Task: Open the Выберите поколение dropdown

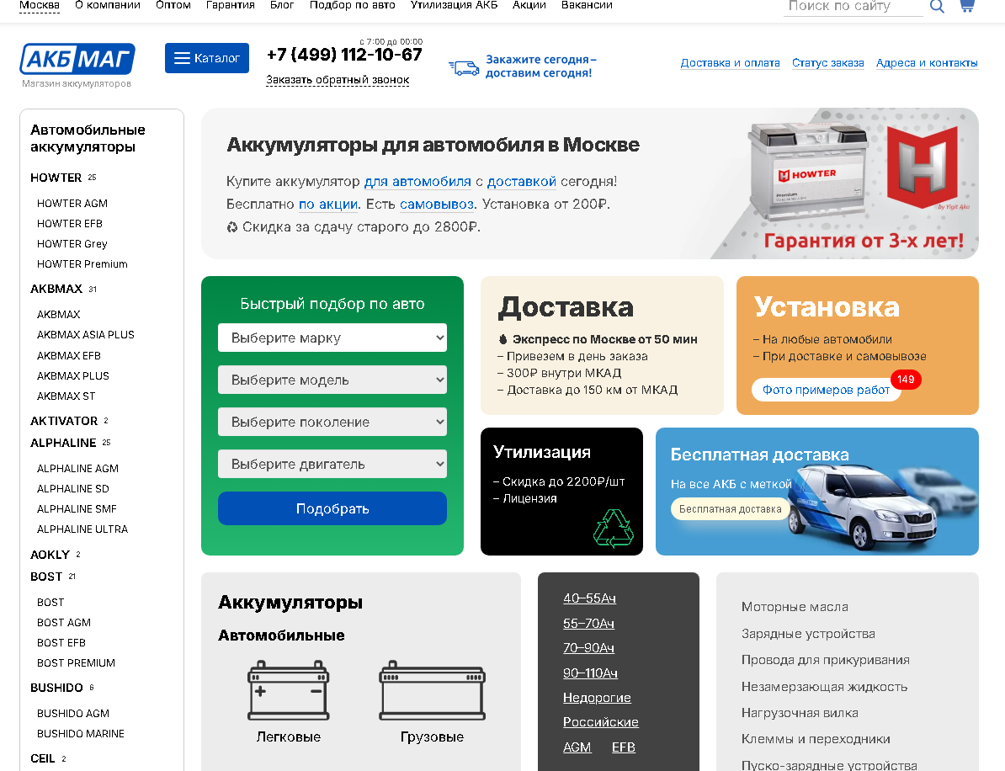Action: click(332, 422)
